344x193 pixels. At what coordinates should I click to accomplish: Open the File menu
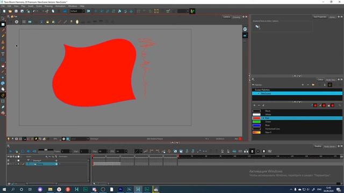tap(3, 6)
